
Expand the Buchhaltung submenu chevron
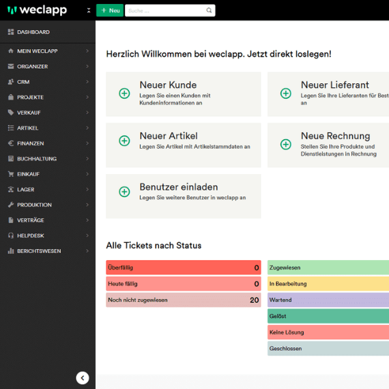click(x=87, y=159)
